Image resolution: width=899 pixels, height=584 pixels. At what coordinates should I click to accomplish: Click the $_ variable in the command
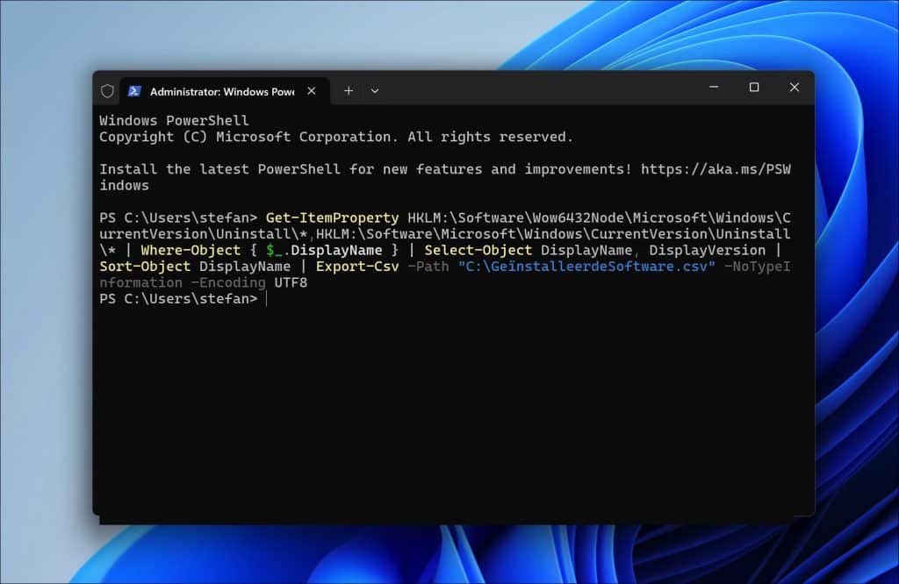(274, 250)
